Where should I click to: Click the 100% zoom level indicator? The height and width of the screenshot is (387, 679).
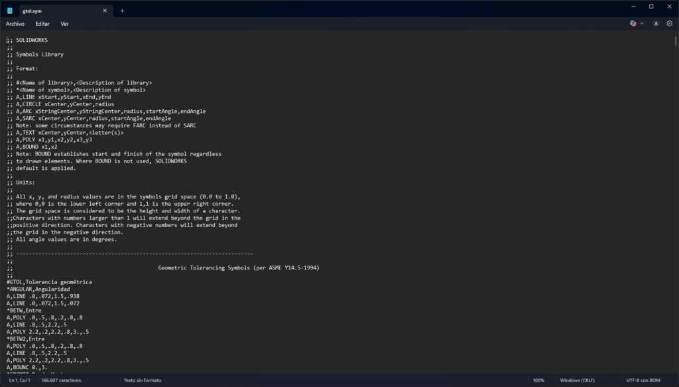(x=538, y=380)
